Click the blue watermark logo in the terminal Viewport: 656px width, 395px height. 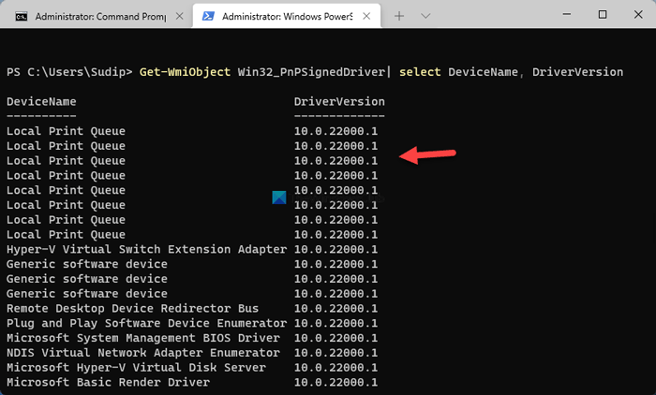[279, 197]
